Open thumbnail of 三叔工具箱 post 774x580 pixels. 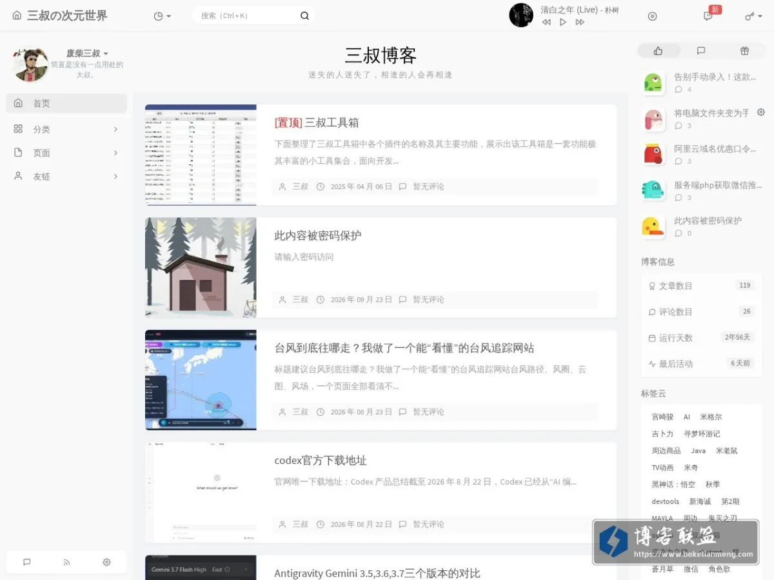201,155
